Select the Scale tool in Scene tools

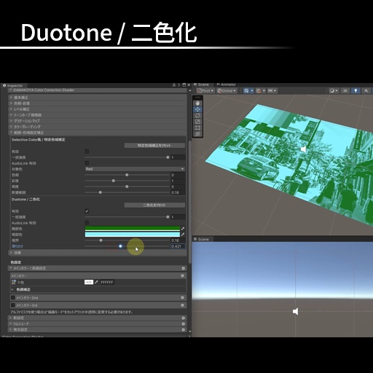[x=197, y=122]
